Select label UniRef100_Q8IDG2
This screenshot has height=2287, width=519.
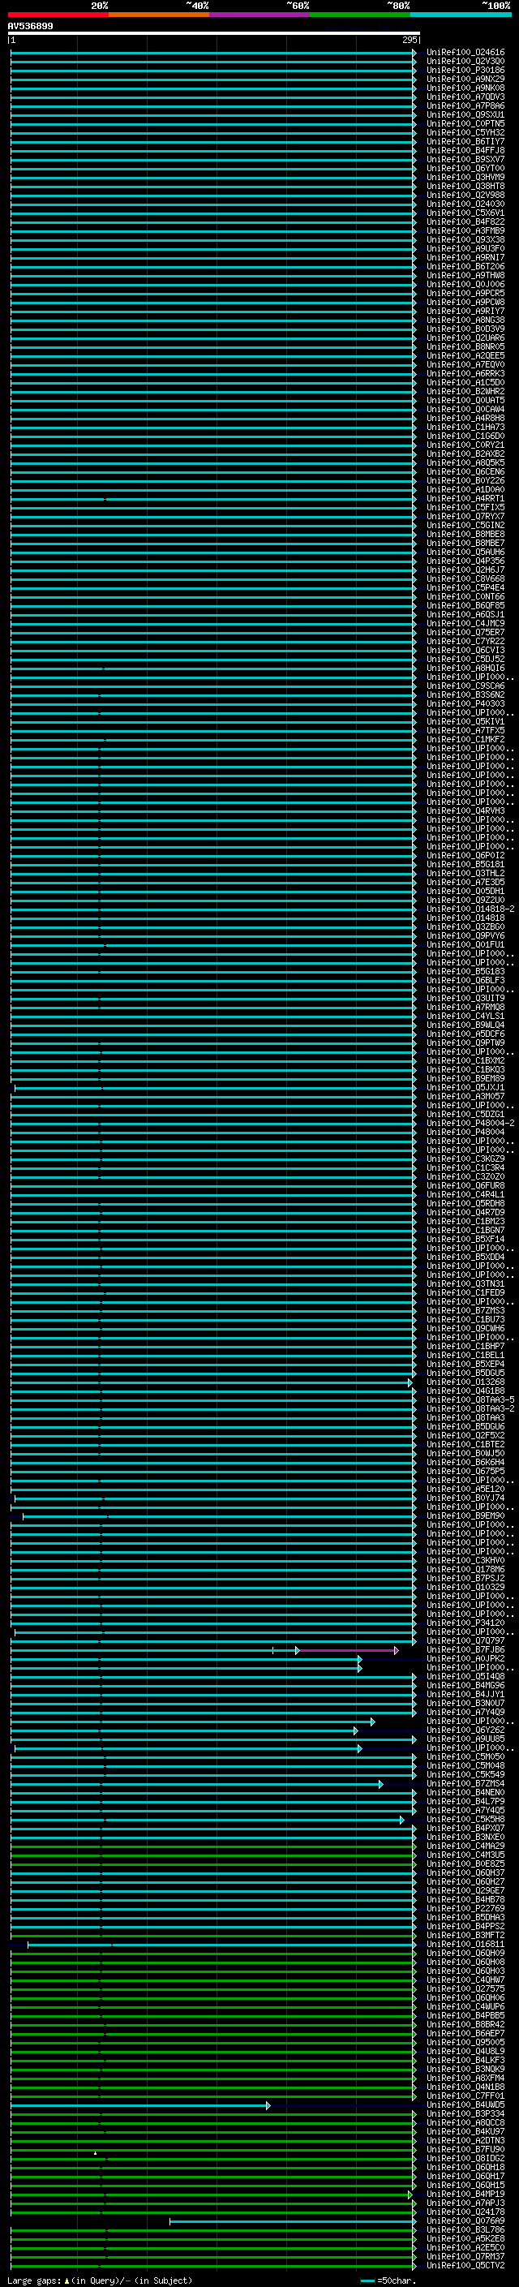coord(465,2158)
